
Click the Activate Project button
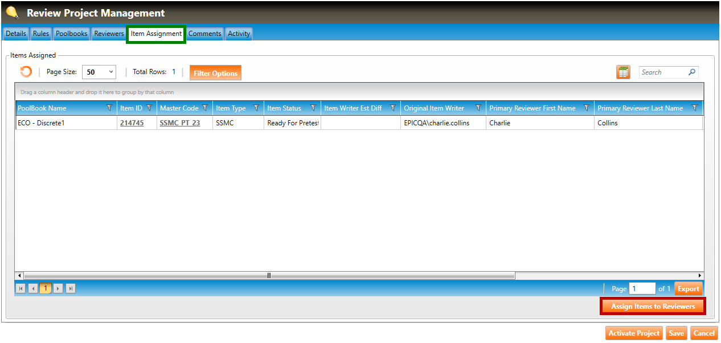tap(634, 333)
